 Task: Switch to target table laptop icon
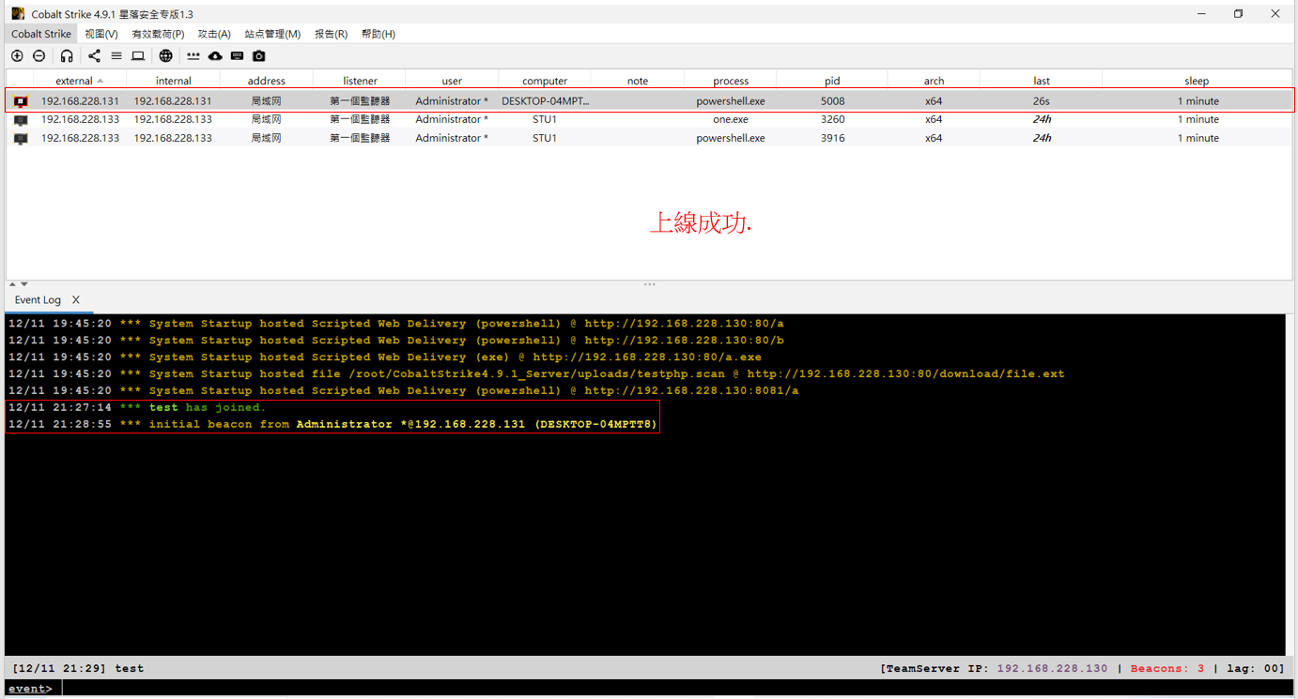click(x=138, y=56)
